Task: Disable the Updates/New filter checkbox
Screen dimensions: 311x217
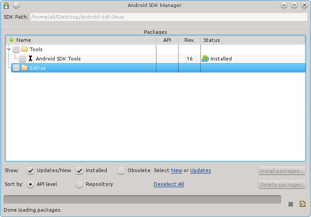Action: pyautogui.click(x=31, y=170)
